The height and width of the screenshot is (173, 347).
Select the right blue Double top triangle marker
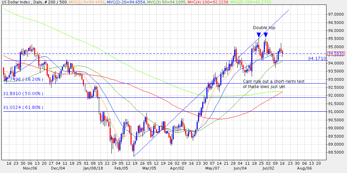pos(266,35)
